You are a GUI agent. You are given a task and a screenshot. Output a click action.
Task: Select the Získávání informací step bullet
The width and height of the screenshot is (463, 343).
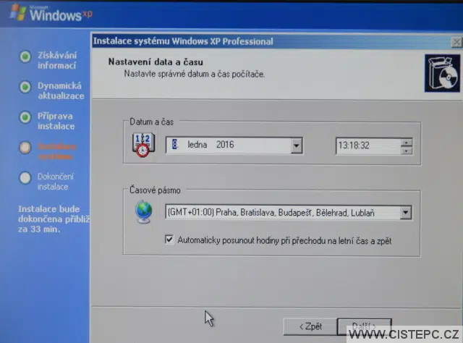tap(25, 56)
